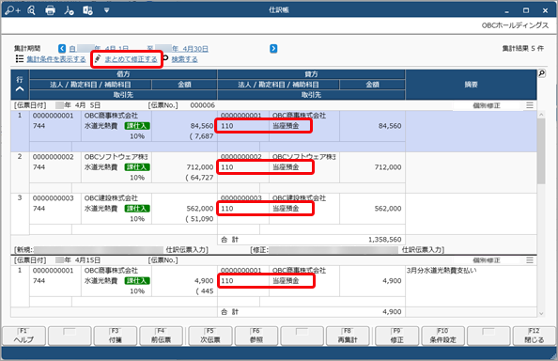Go to previous period with left arrow
The width and height of the screenshot is (558, 361).
tap(62, 49)
